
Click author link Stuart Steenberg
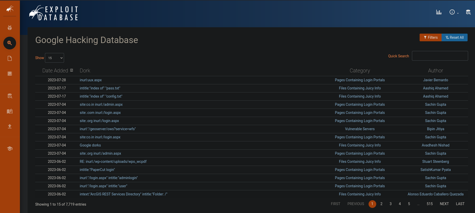pyautogui.click(x=435, y=162)
